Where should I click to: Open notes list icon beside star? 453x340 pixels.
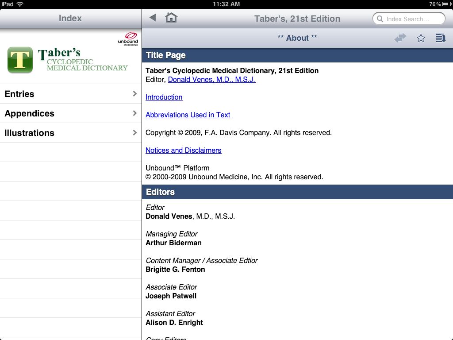pos(441,38)
